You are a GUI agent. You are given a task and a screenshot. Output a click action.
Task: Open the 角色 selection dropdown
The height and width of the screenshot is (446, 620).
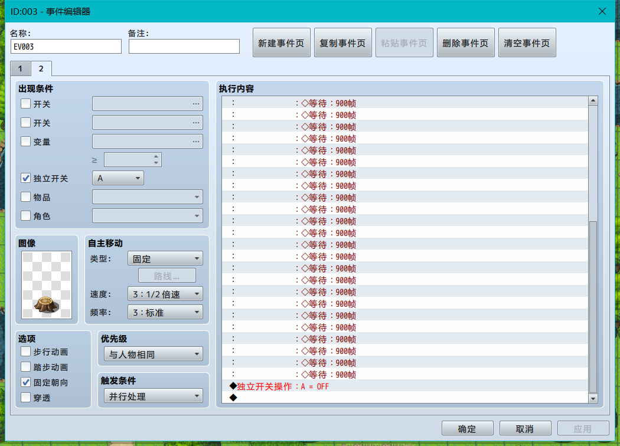pyautogui.click(x=148, y=216)
